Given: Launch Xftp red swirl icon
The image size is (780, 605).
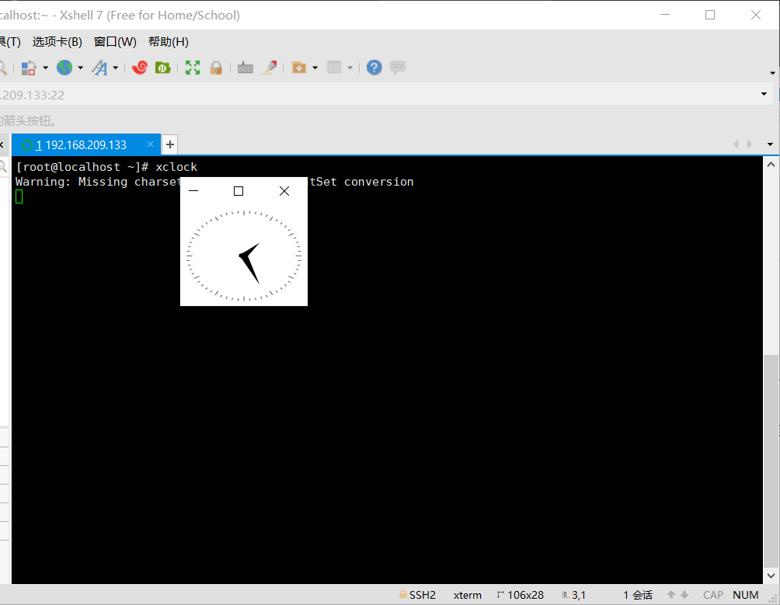Looking at the screenshot, I should (x=140, y=68).
